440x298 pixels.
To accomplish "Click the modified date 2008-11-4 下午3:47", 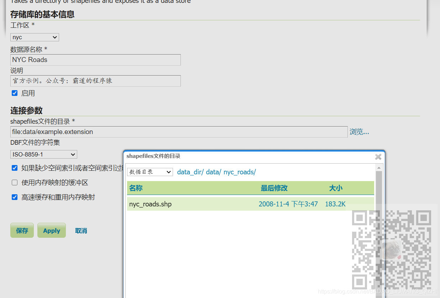I will coord(288,204).
